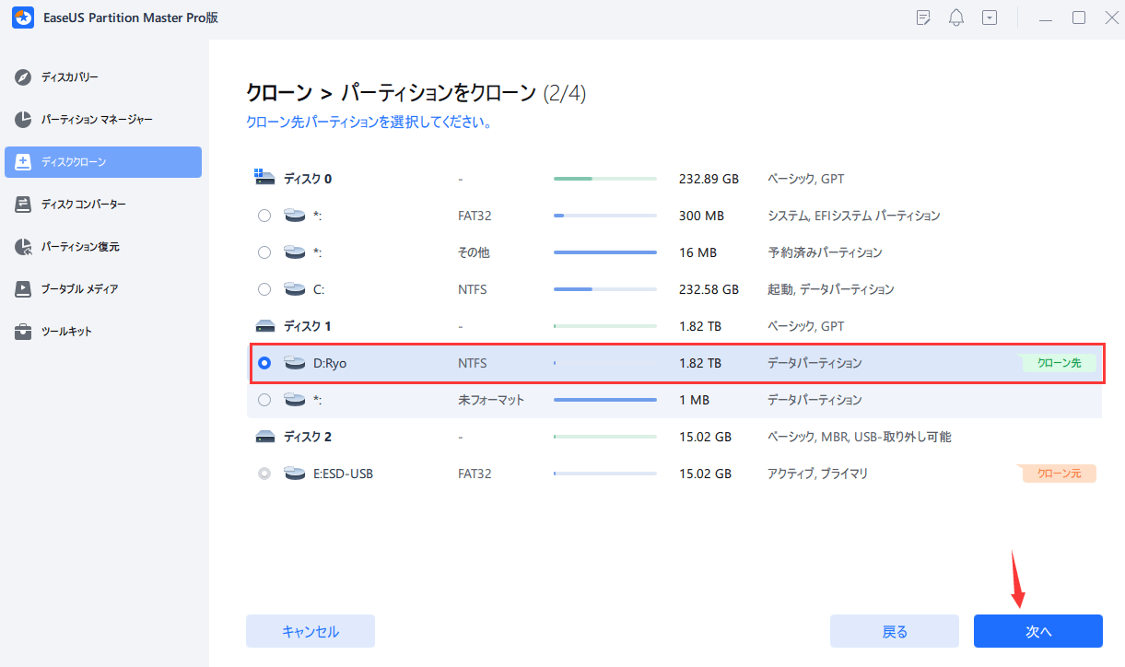This screenshot has width=1125, height=667.
Task: Click the ブータブル メディア sidebar icon
Action: click(24, 289)
